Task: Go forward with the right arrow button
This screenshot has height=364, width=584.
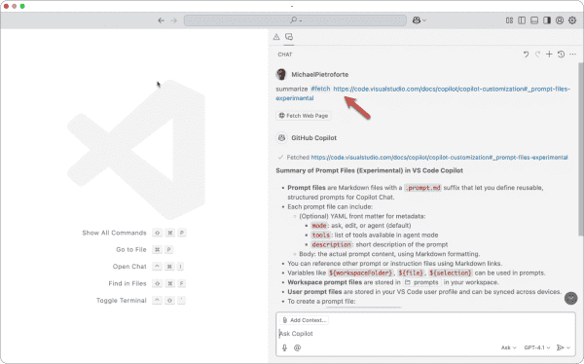Action: coord(174,20)
